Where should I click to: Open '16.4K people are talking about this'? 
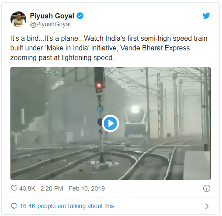click(x=67, y=206)
